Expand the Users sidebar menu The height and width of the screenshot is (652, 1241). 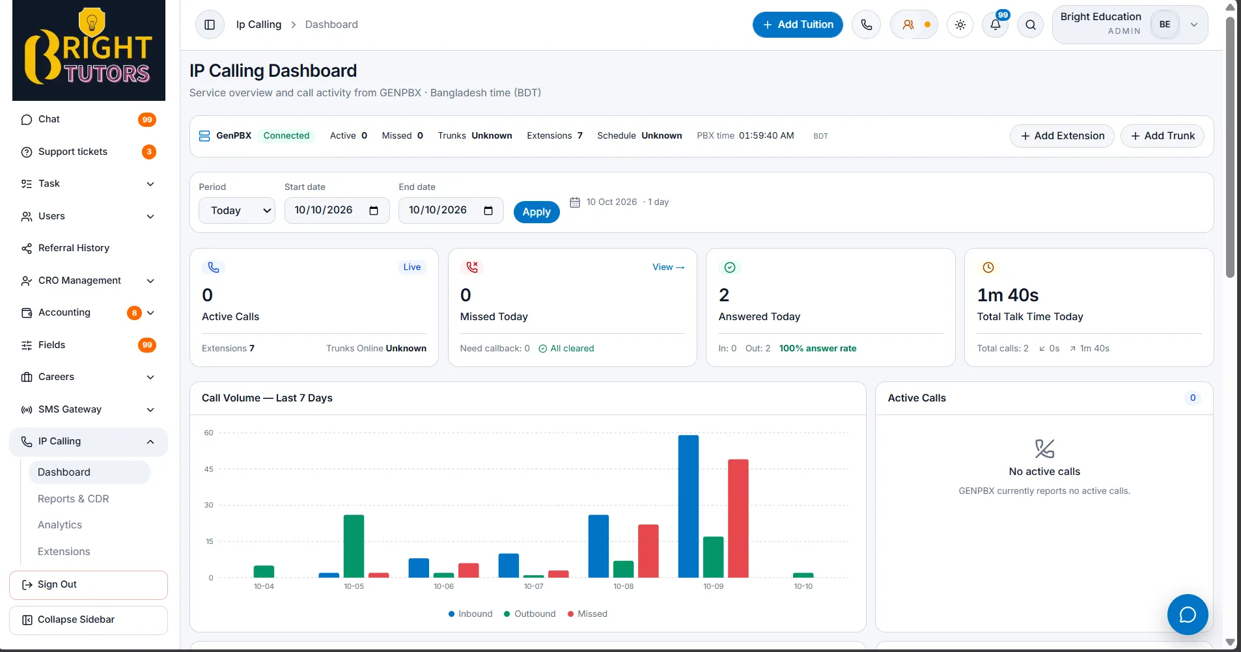coord(89,216)
